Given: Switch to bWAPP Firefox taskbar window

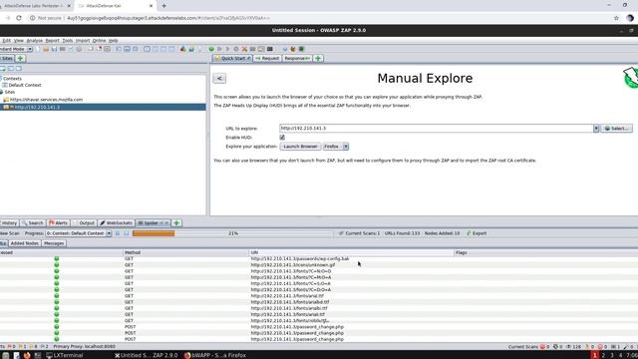Looking at the screenshot, I should click(x=215, y=355).
